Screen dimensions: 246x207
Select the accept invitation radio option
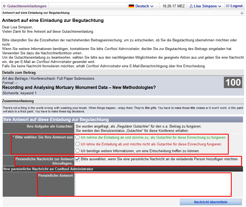click(78, 137)
